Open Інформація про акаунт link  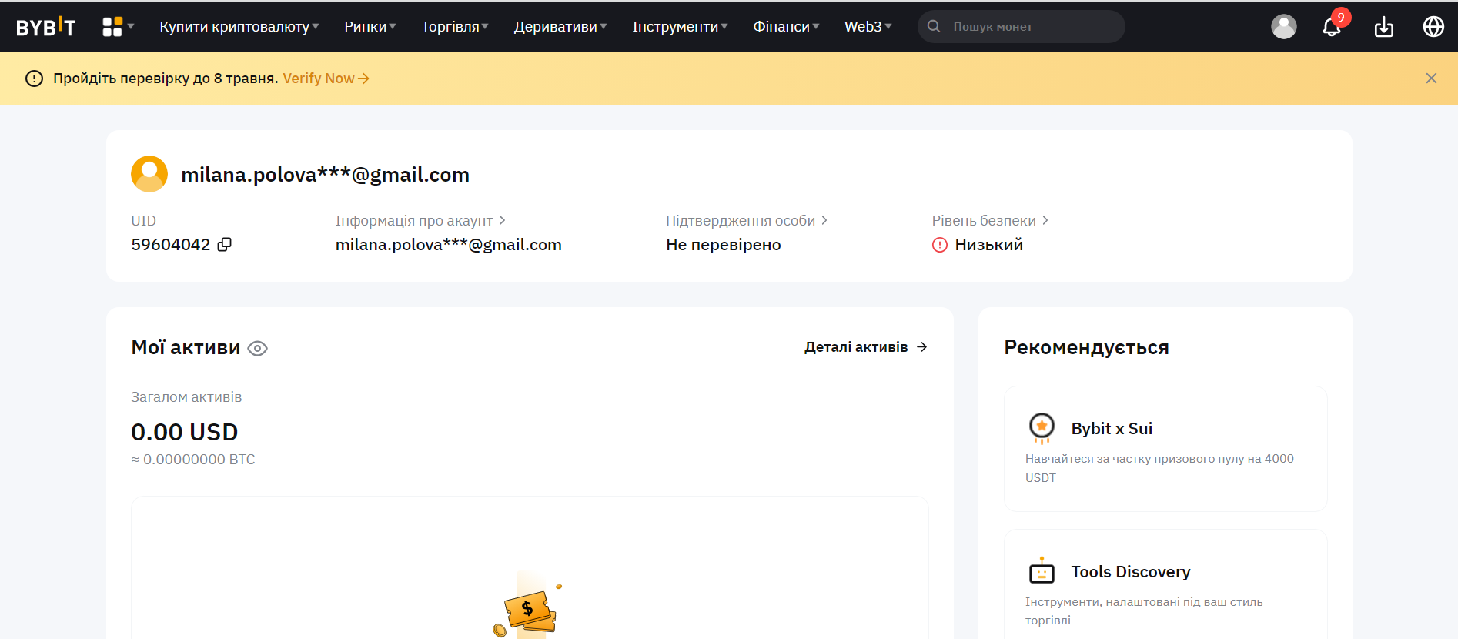point(420,221)
